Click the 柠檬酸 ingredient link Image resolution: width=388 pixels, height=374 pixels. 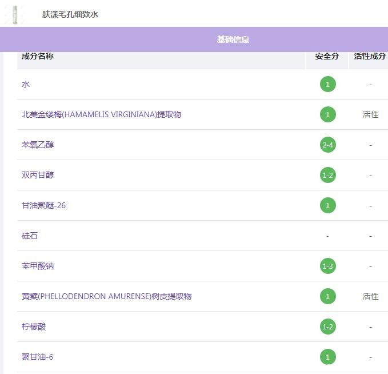point(34,327)
